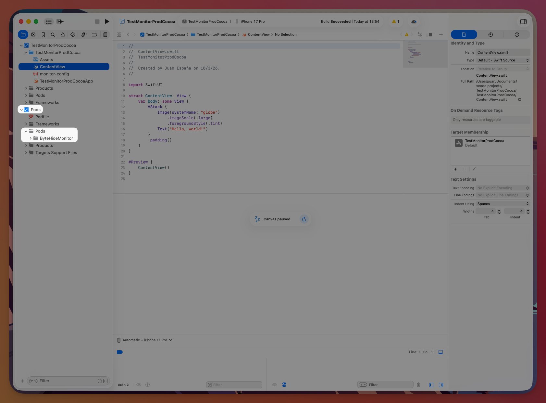This screenshot has height=403, width=546.
Task: Click the Run button to build
Action: (107, 21)
